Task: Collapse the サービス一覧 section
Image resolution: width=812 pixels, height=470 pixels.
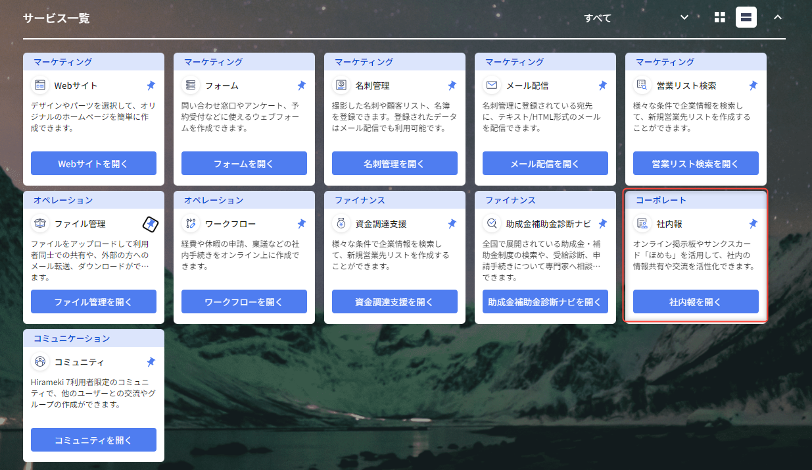Action: click(x=778, y=17)
